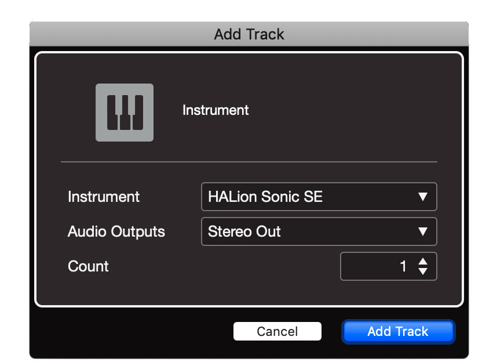
Task: Click the horizontal divider below the instrument icon
Action: click(249, 161)
